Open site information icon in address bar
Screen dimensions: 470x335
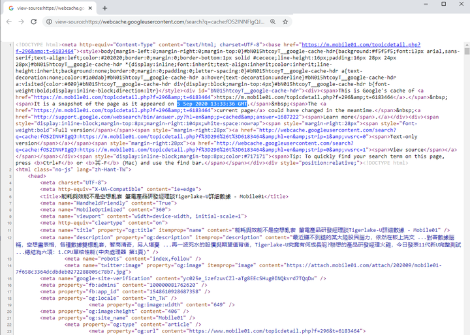point(49,22)
